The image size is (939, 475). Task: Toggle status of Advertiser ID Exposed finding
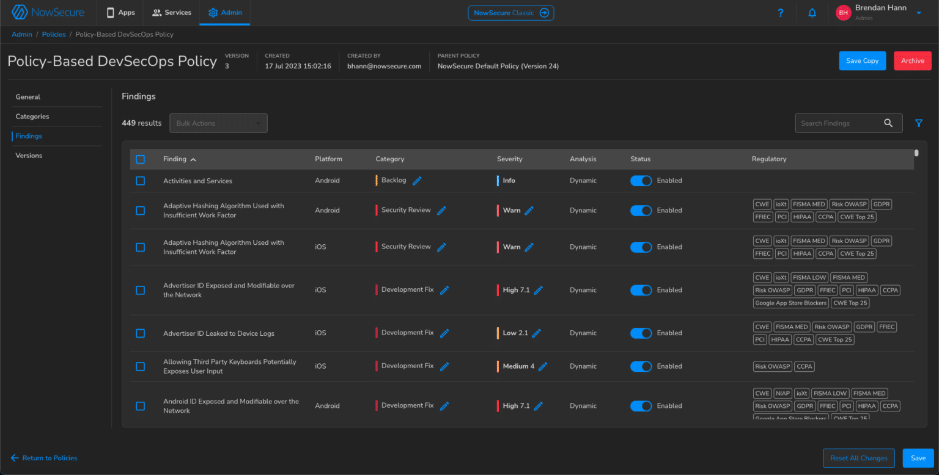(641, 290)
